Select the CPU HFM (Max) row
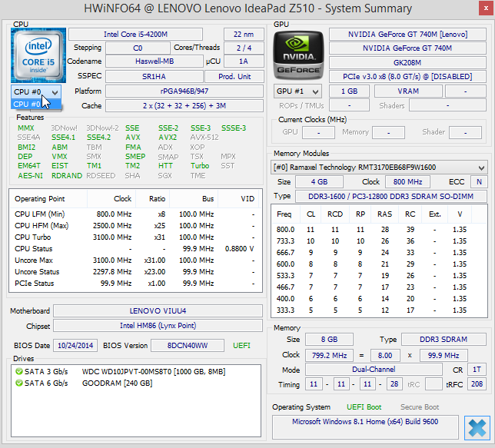Screen dimensions: 495x448 pyautogui.click(x=135, y=226)
